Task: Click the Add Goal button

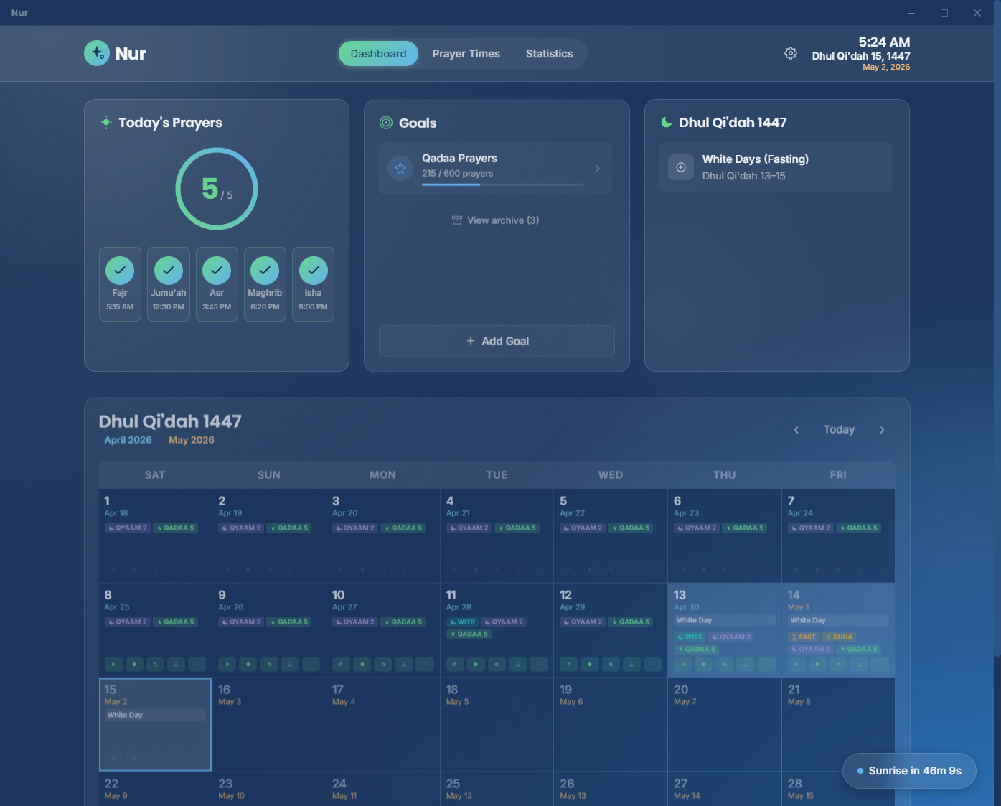Action: [x=497, y=342]
